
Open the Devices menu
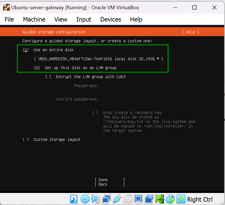(x=111, y=19)
